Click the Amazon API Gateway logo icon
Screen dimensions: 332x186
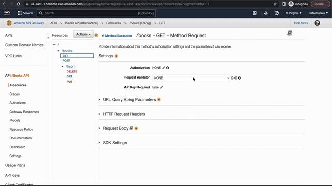[9, 23]
